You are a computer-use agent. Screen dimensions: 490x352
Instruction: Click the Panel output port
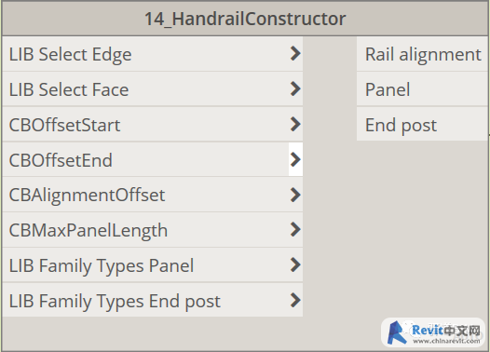pyautogui.click(x=422, y=89)
